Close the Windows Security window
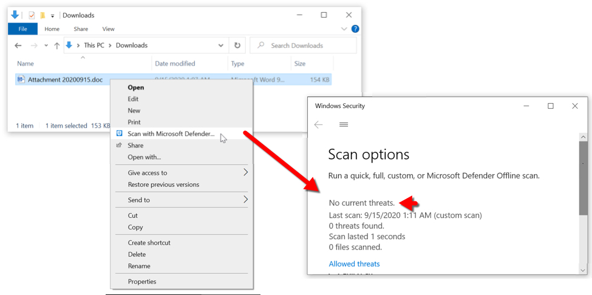 [574, 106]
